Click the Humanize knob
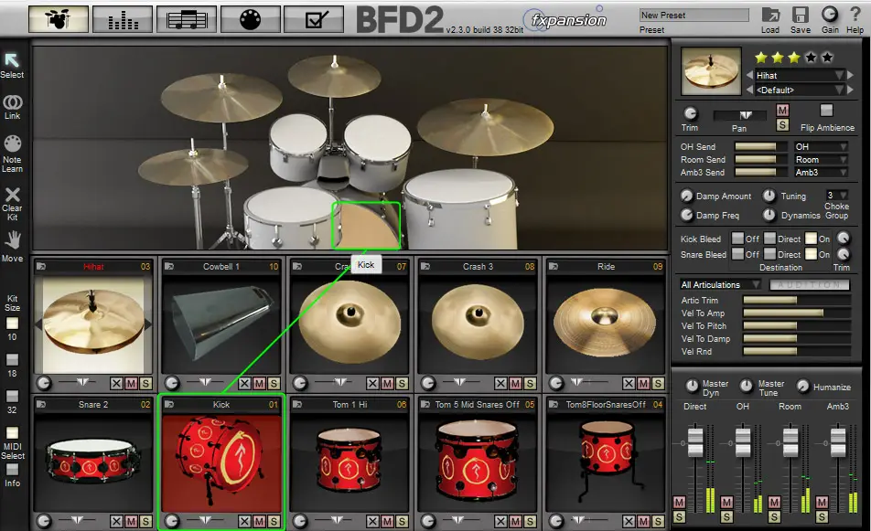The image size is (871, 531). pos(802,386)
